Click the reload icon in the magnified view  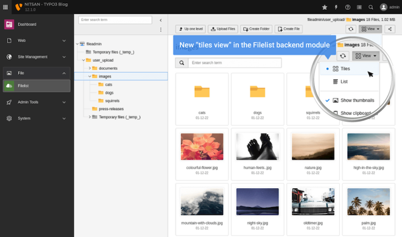342,55
